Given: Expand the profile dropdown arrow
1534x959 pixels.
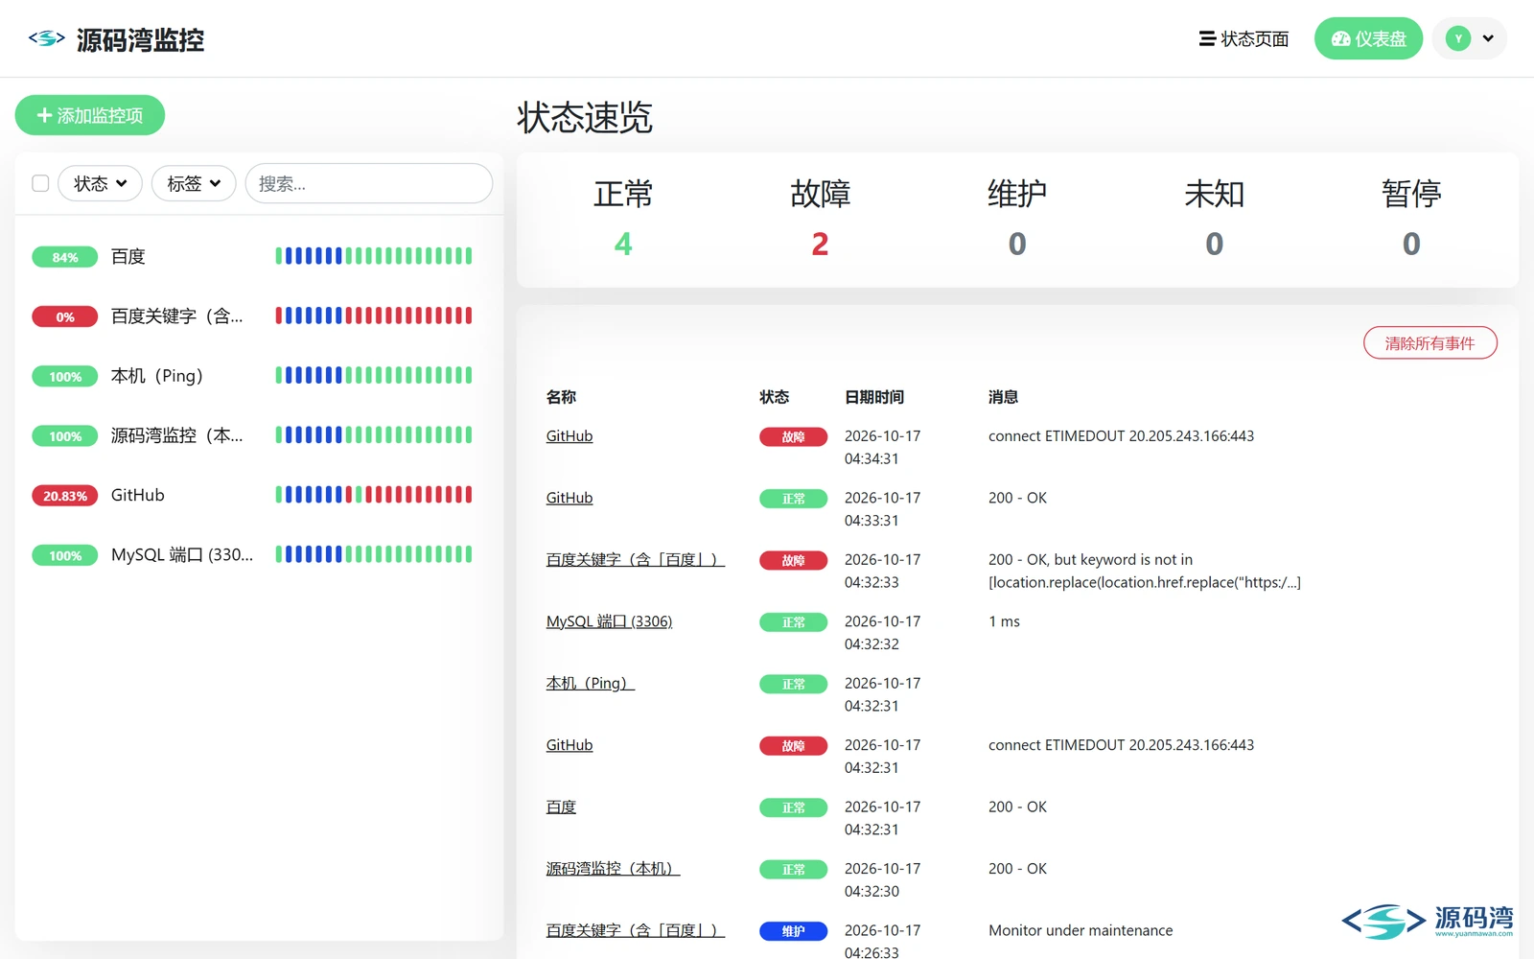Looking at the screenshot, I should [1488, 38].
